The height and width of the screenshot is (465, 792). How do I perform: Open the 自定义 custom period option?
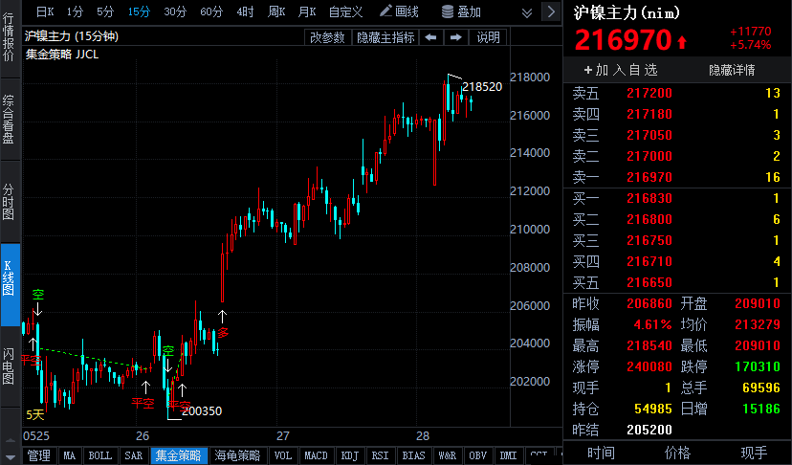pyautogui.click(x=345, y=11)
